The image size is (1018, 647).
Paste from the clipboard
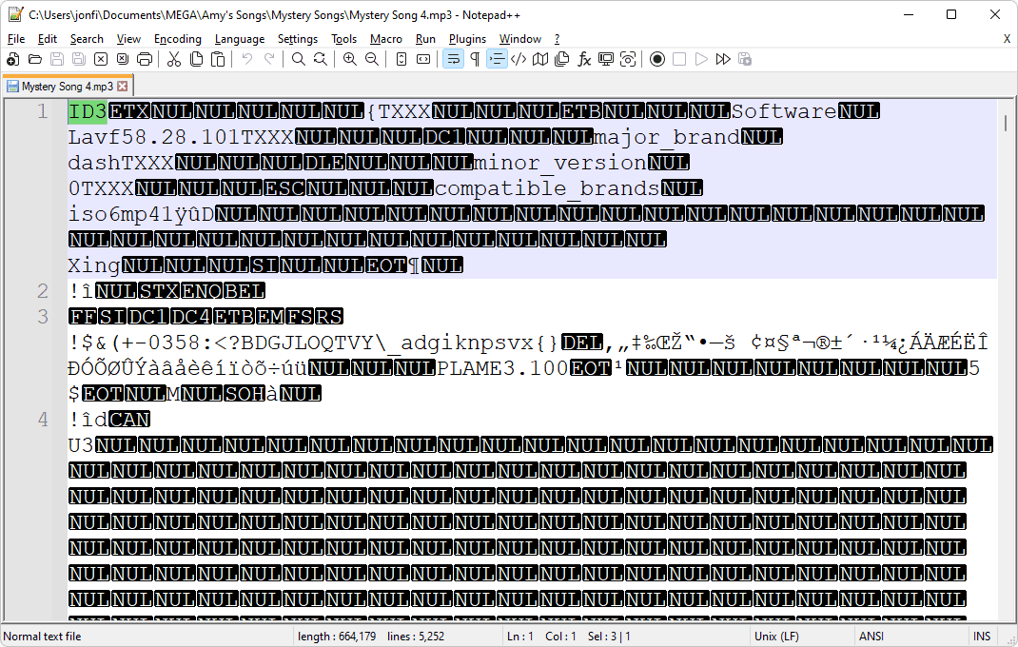(220, 58)
